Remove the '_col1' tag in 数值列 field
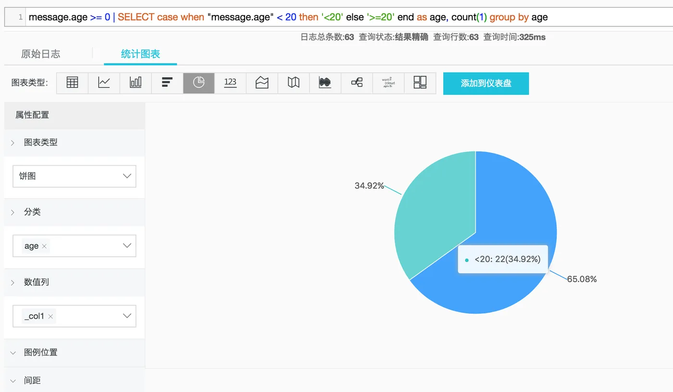 50,316
